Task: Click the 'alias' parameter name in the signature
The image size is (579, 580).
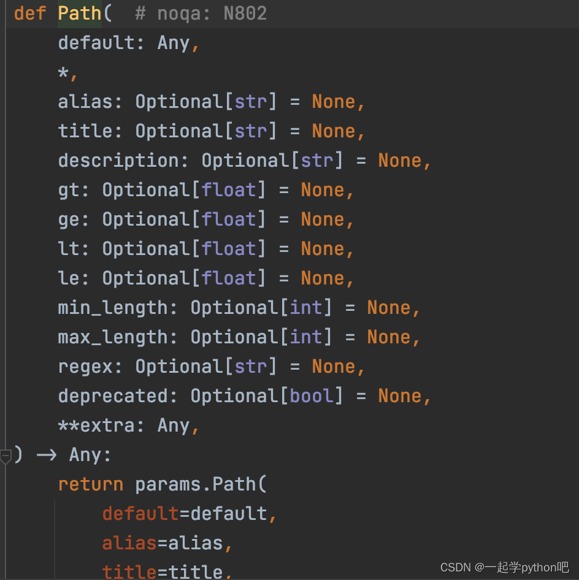Action: tap(85, 102)
